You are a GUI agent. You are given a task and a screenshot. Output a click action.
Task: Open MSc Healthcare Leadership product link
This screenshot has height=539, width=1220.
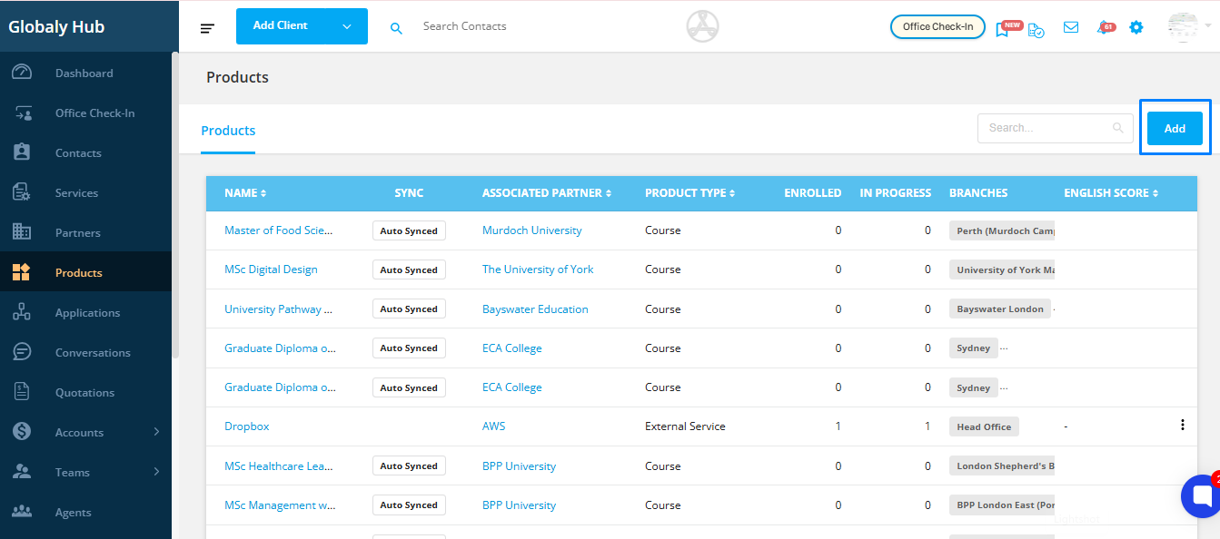[279, 466]
